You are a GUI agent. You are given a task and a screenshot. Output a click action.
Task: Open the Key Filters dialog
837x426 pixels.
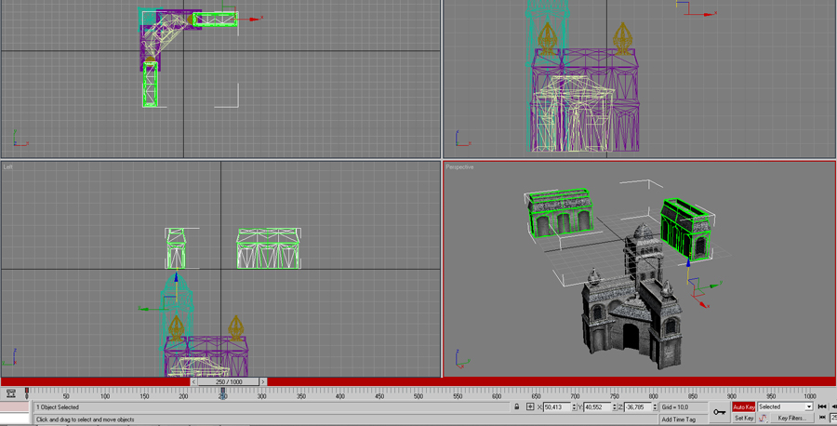click(791, 419)
